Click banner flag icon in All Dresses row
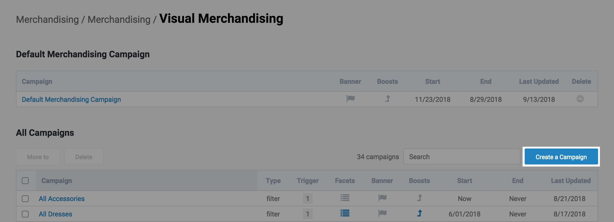 (x=382, y=213)
